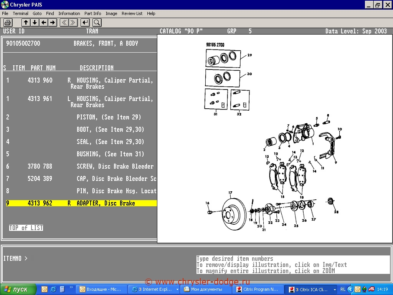Screen dimensions: 393x295
Task: Click the ATI tray icon
Action: [x=372, y=289]
